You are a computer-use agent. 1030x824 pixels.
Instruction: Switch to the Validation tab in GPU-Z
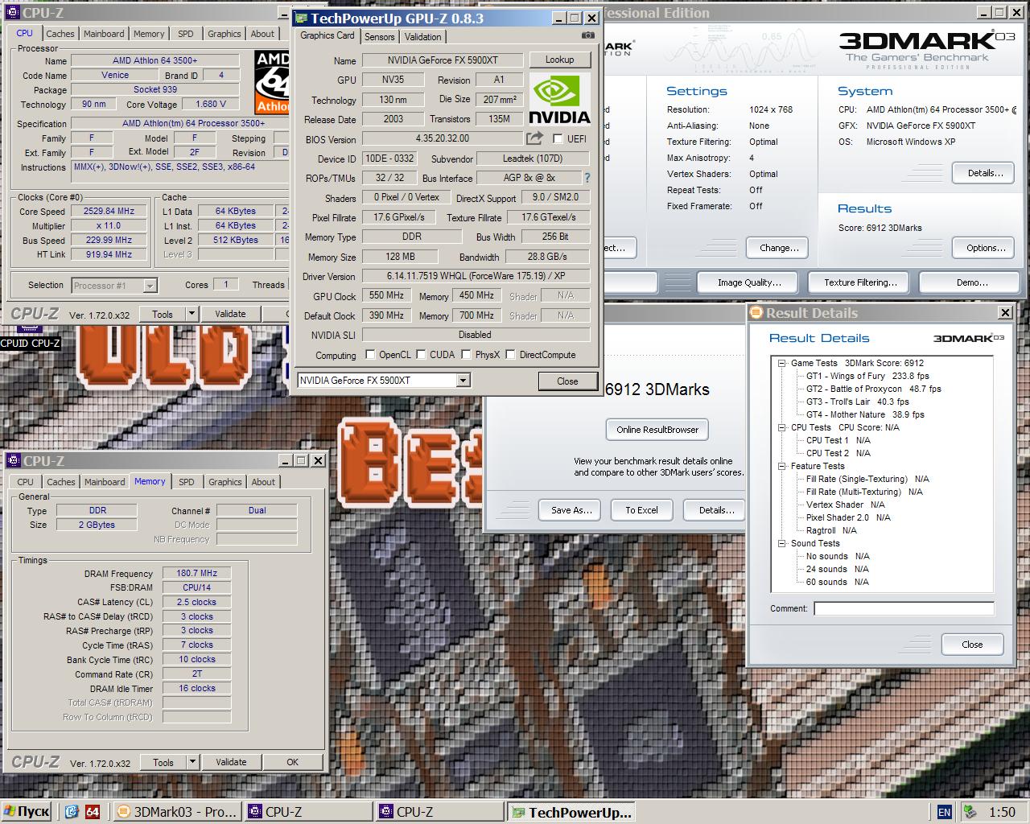(422, 37)
